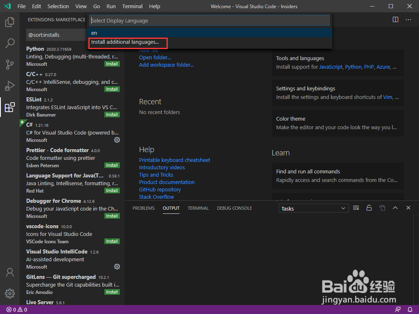419x314 pixels.
Task: Install the ESLint extension
Action: click(112, 114)
